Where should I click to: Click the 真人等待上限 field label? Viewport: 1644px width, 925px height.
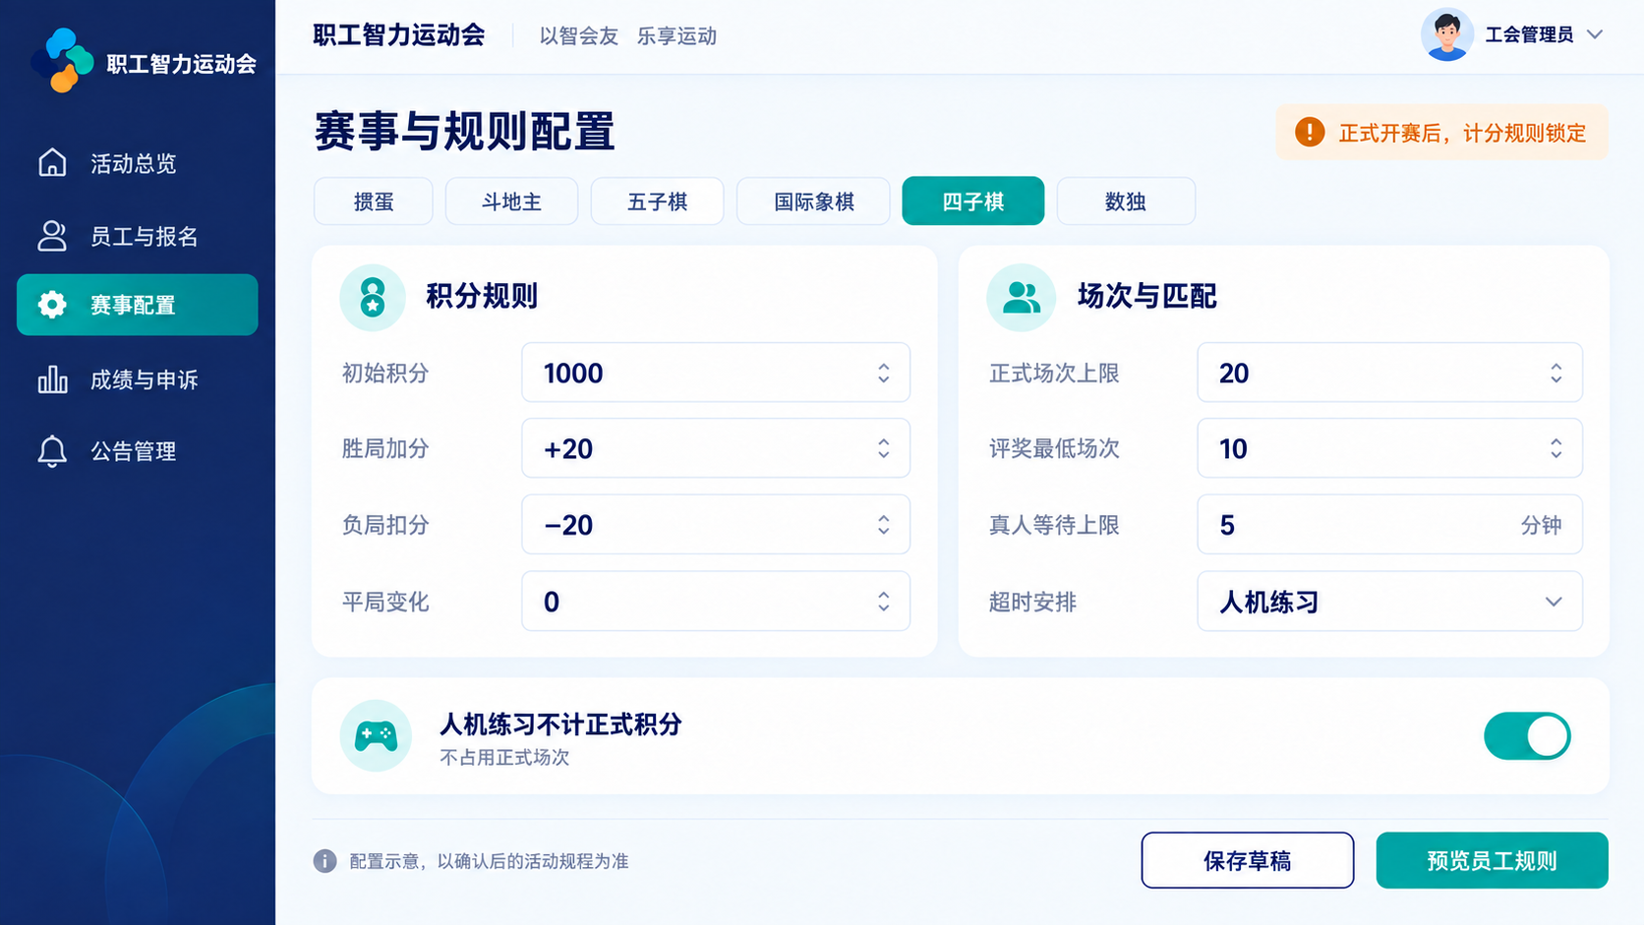pyautogui.click(x=1054, y=525)
